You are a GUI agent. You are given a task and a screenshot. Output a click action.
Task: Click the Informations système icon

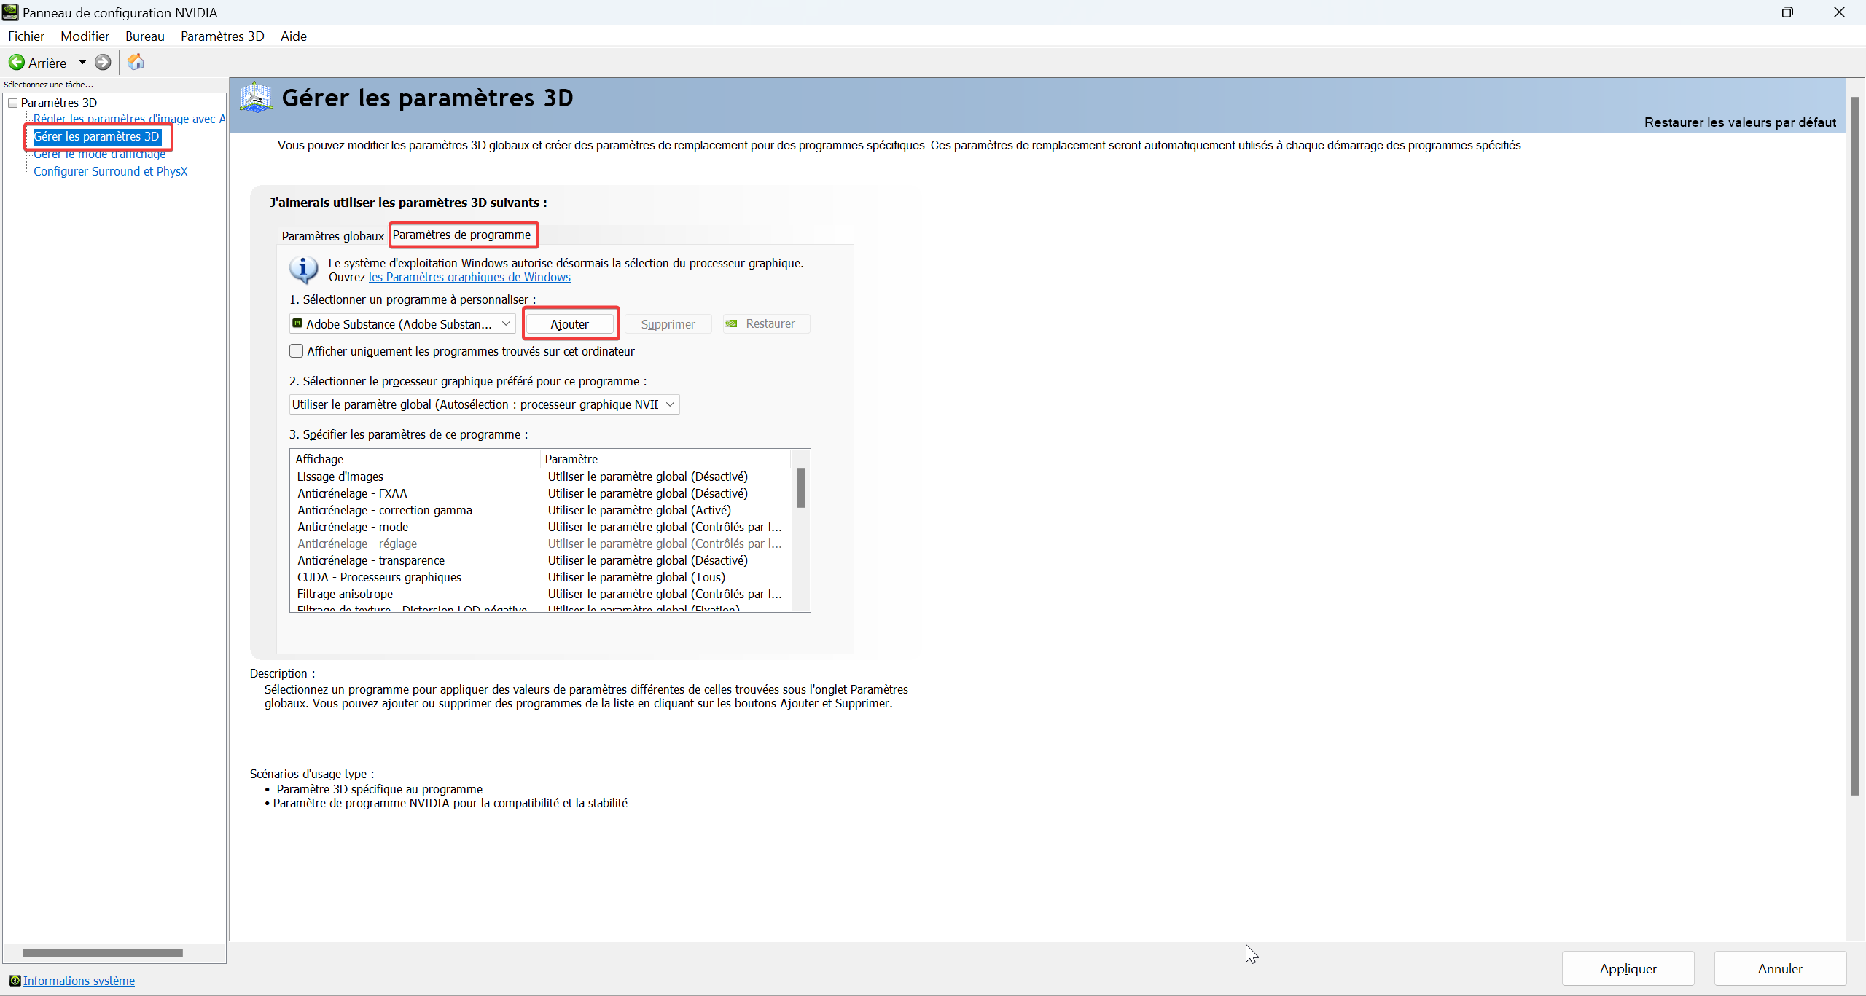click(x=15, y=981)
